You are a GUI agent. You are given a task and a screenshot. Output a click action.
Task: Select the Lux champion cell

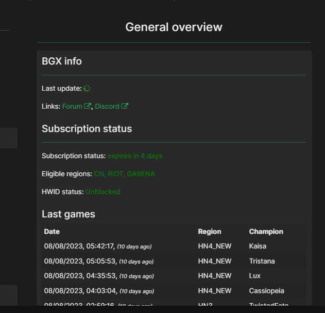(x=255, y=276)
